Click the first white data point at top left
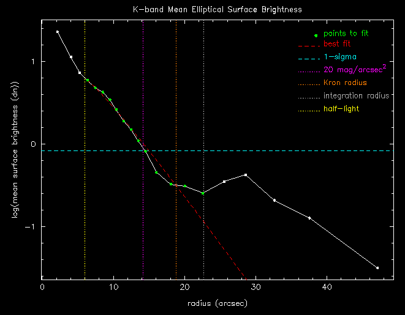 point(58,32)
